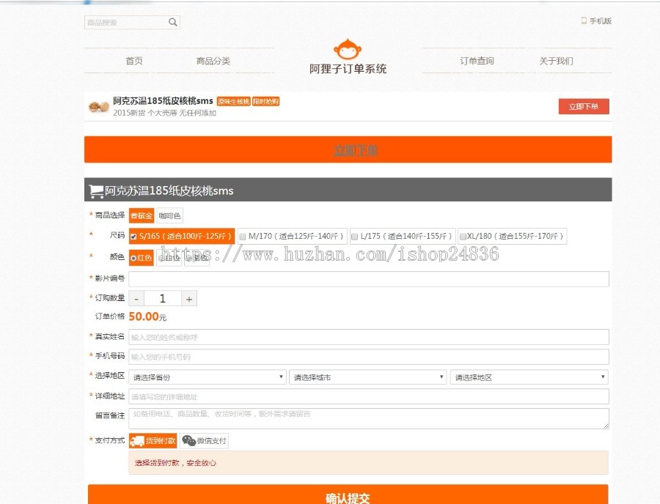Select 货到付款 with the truck icon
This screenshot has width=660, height=504.
(152, 440)
